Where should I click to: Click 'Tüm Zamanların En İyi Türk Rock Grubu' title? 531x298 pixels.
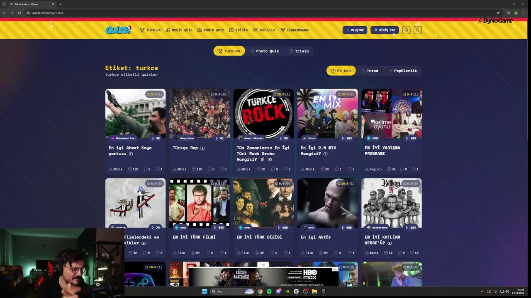(263, 154)
